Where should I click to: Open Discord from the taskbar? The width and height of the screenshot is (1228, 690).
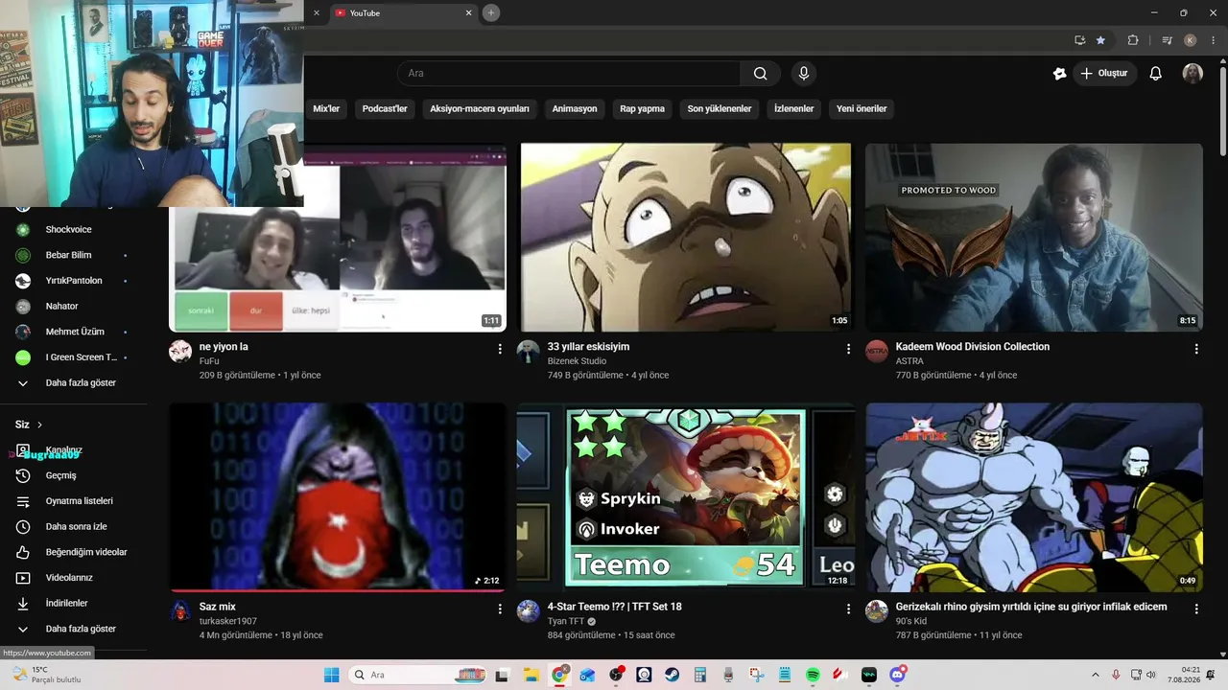[x=898, y=675]
